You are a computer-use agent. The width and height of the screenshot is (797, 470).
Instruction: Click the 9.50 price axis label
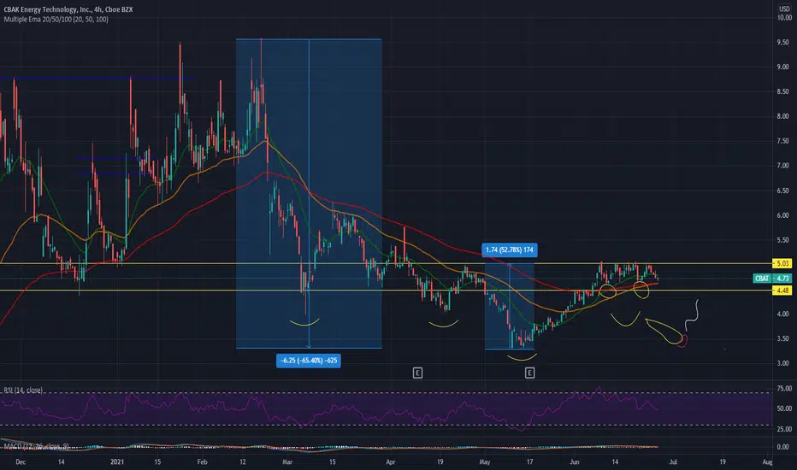782,42
